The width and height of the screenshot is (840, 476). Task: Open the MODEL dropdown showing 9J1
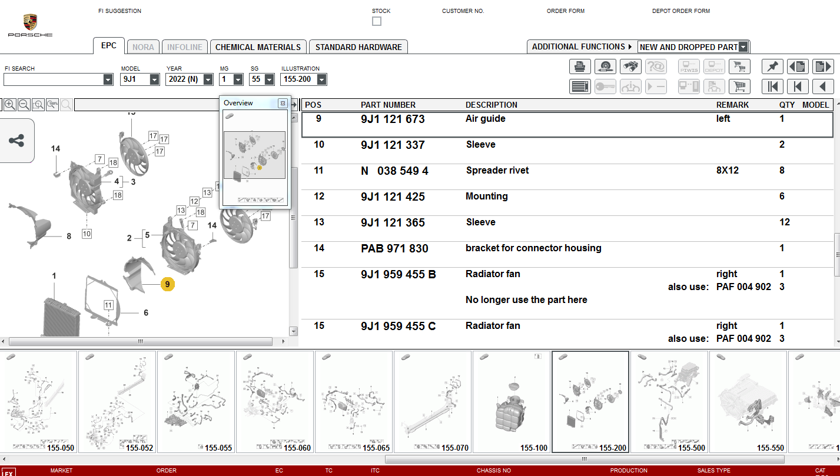[x=154, y=79]
